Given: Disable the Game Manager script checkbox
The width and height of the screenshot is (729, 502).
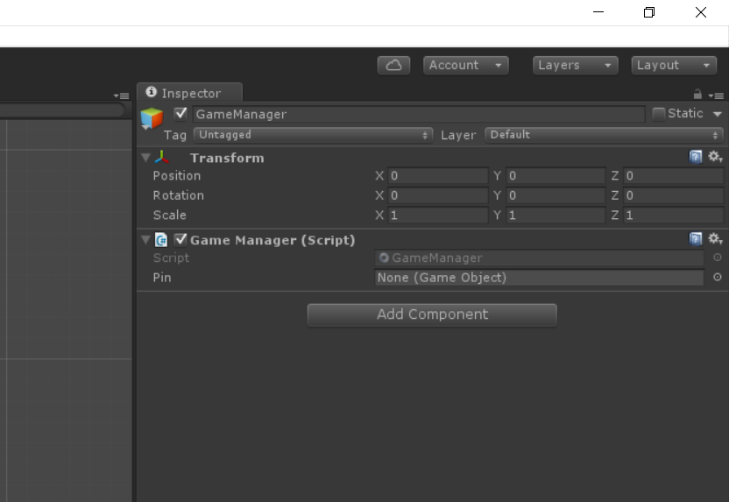Looking at the screenshot, I should tap(180, 239).
